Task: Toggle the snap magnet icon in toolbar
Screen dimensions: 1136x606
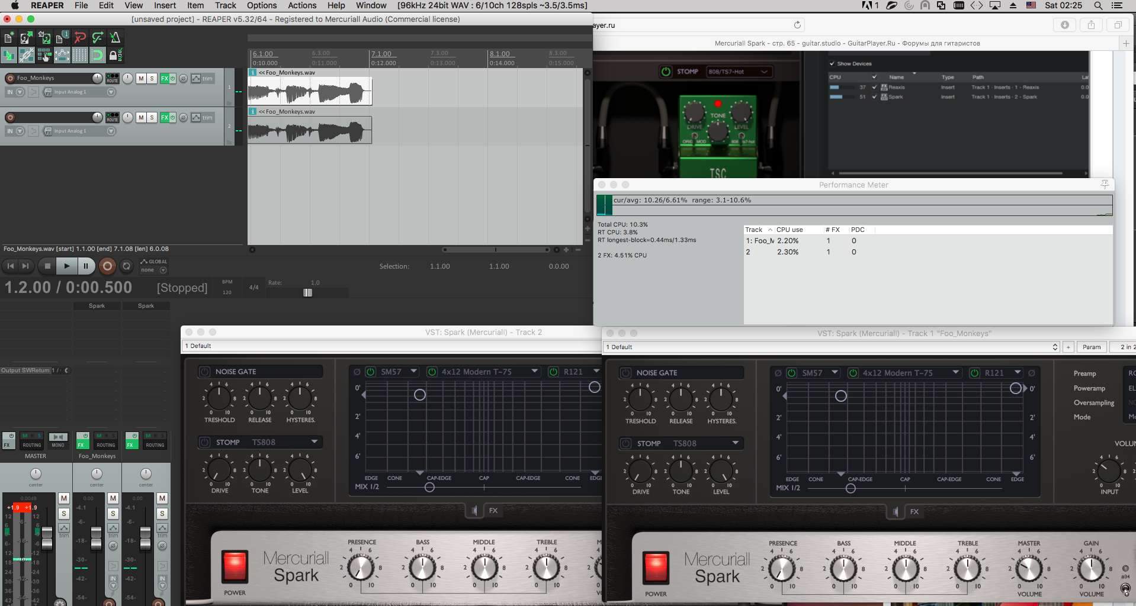Action: click(97, 56)
